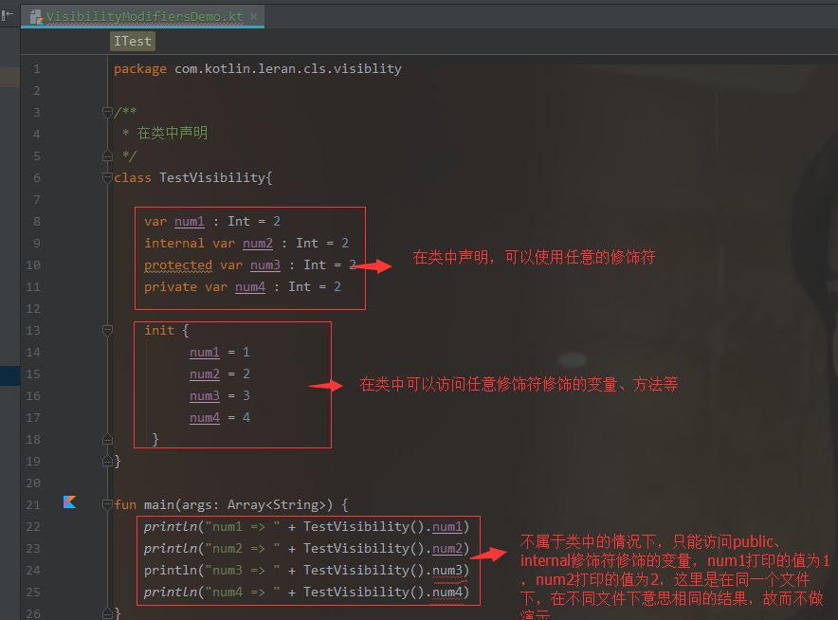The width and height of the screenshot is (838, 620).
Task: Click the init keyword on line 13
Action: point(159,330)
